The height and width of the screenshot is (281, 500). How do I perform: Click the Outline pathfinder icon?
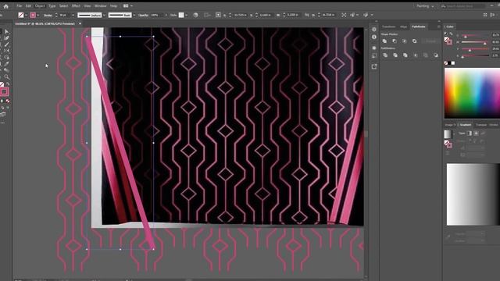[425, 55]
